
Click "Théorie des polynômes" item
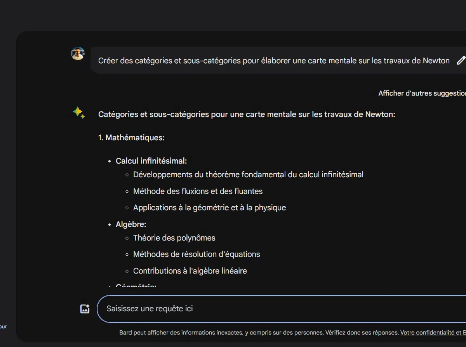(174, 238)
